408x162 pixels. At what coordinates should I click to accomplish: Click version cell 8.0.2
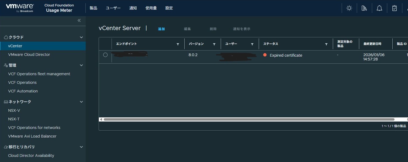click(193, 55)
